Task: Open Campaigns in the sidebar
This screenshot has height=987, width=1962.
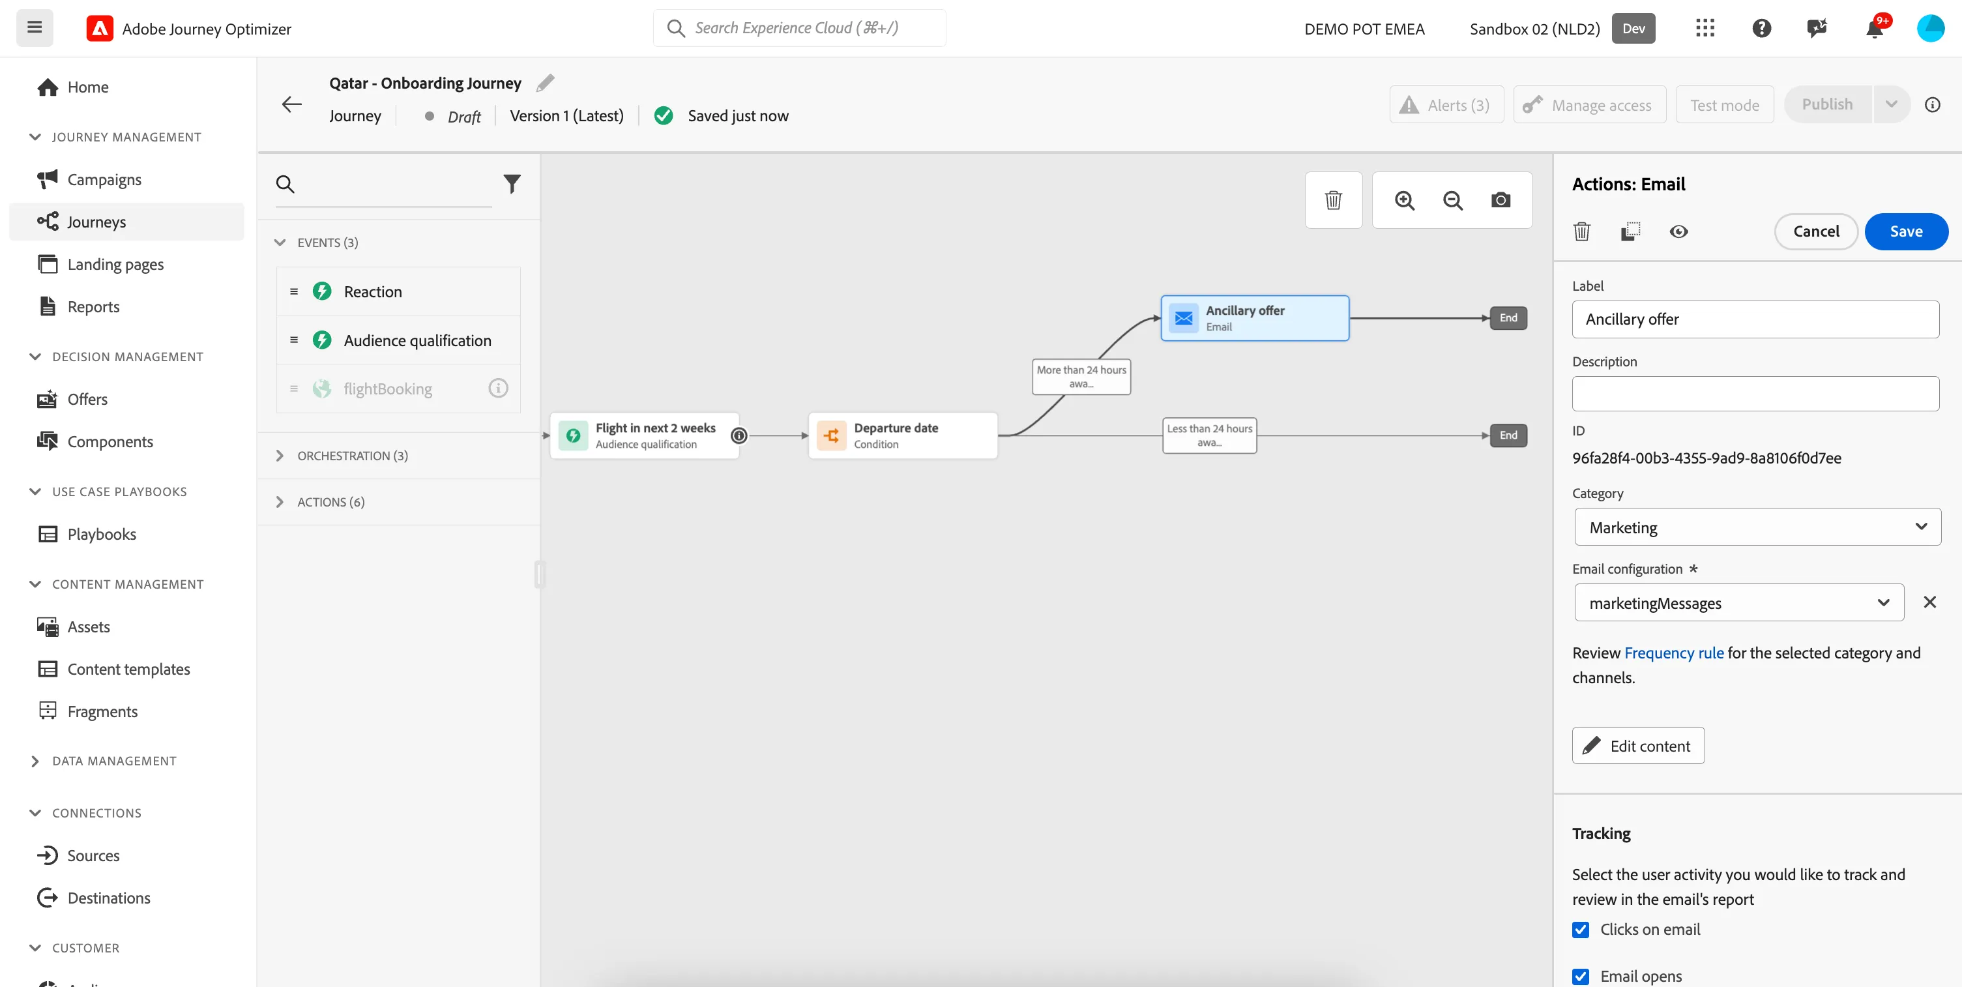Action: click(x=104, y=179)
